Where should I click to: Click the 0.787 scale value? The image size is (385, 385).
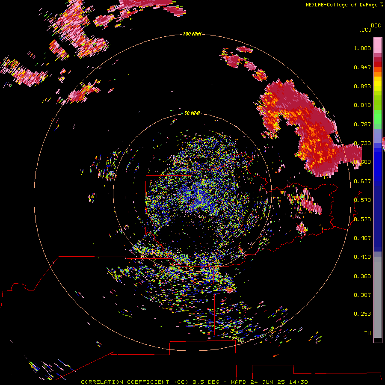click(362, 124)
